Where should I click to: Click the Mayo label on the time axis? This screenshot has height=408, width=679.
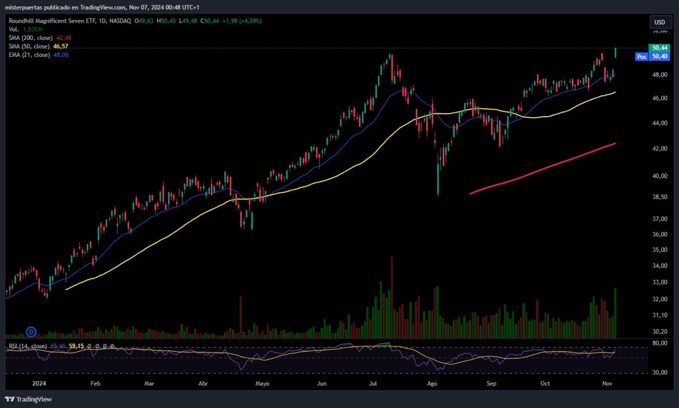pos(262,383)
